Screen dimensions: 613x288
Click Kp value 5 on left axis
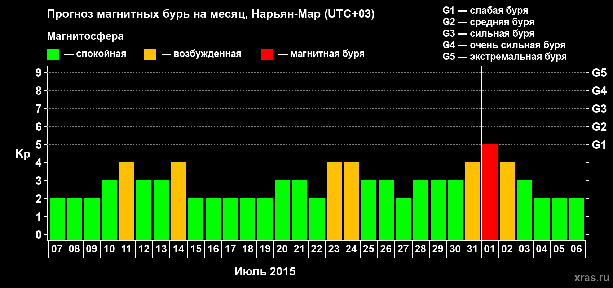pos(39,145)
